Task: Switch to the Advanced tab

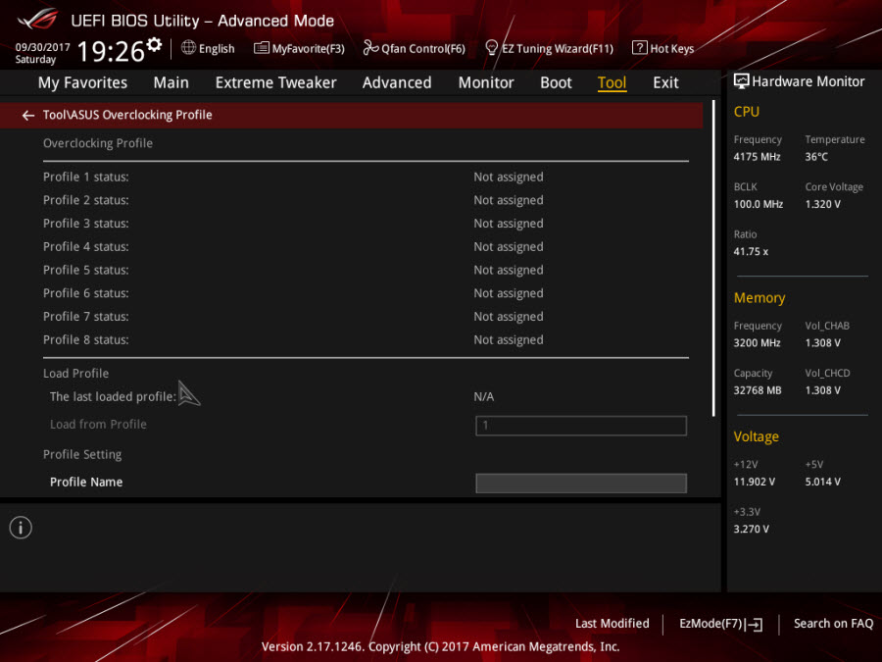Action: click(397, 82)
